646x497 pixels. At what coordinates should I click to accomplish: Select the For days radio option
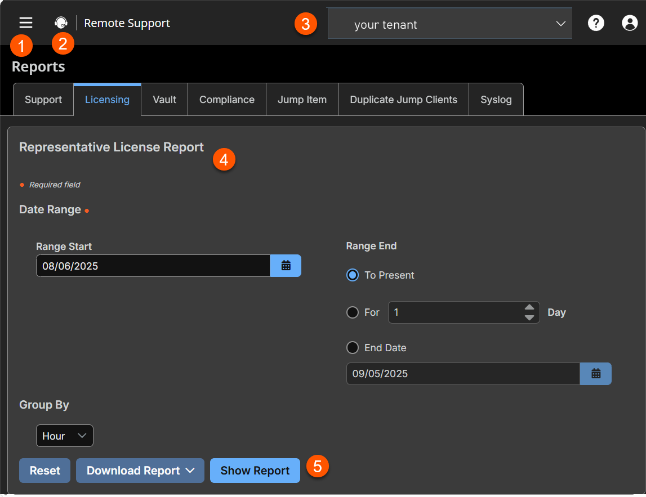[353, 312]
